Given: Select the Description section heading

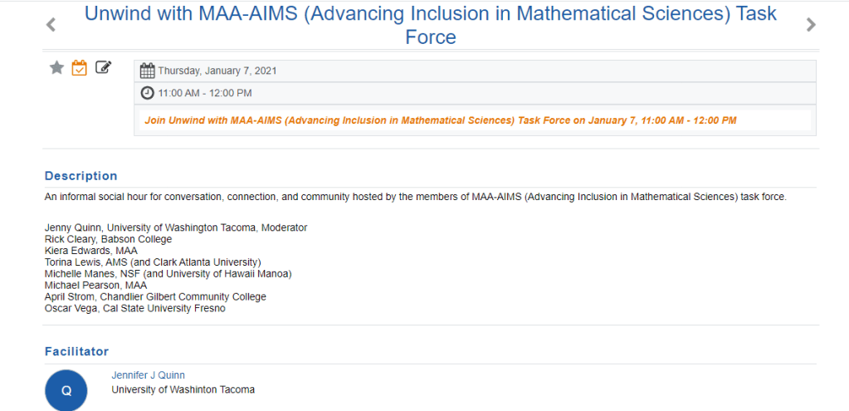Looking at the screenshot, I should 81,176.
